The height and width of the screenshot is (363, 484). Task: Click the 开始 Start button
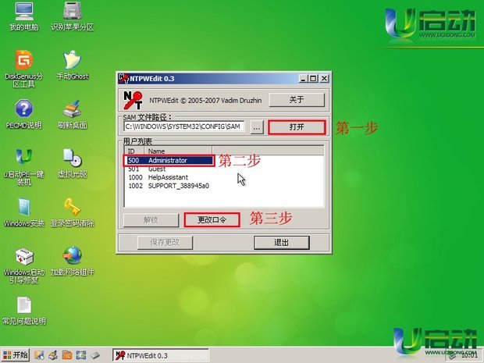coord(16,355)
